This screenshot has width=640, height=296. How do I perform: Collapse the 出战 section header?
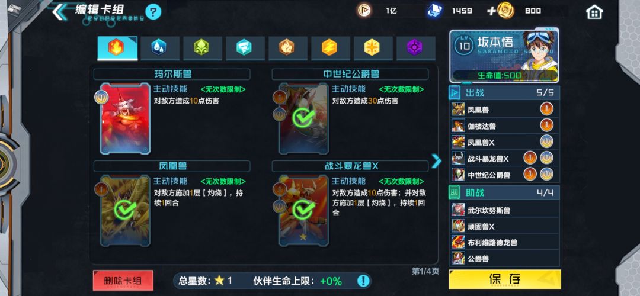coord(504,93)
